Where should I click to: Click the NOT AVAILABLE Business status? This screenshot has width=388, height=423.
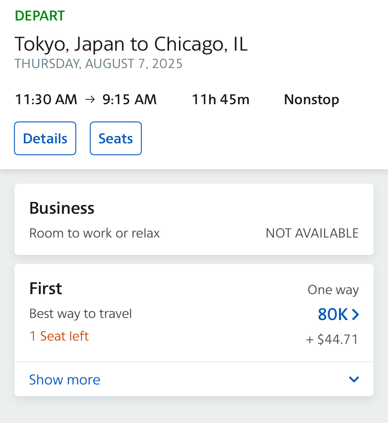(x=312, y=233)
